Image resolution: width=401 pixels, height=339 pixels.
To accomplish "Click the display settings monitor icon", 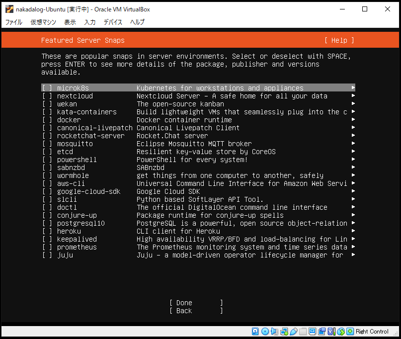I will pyautogui.click(x=312, y=332).
